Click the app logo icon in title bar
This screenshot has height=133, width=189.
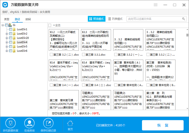click(5, 5)
